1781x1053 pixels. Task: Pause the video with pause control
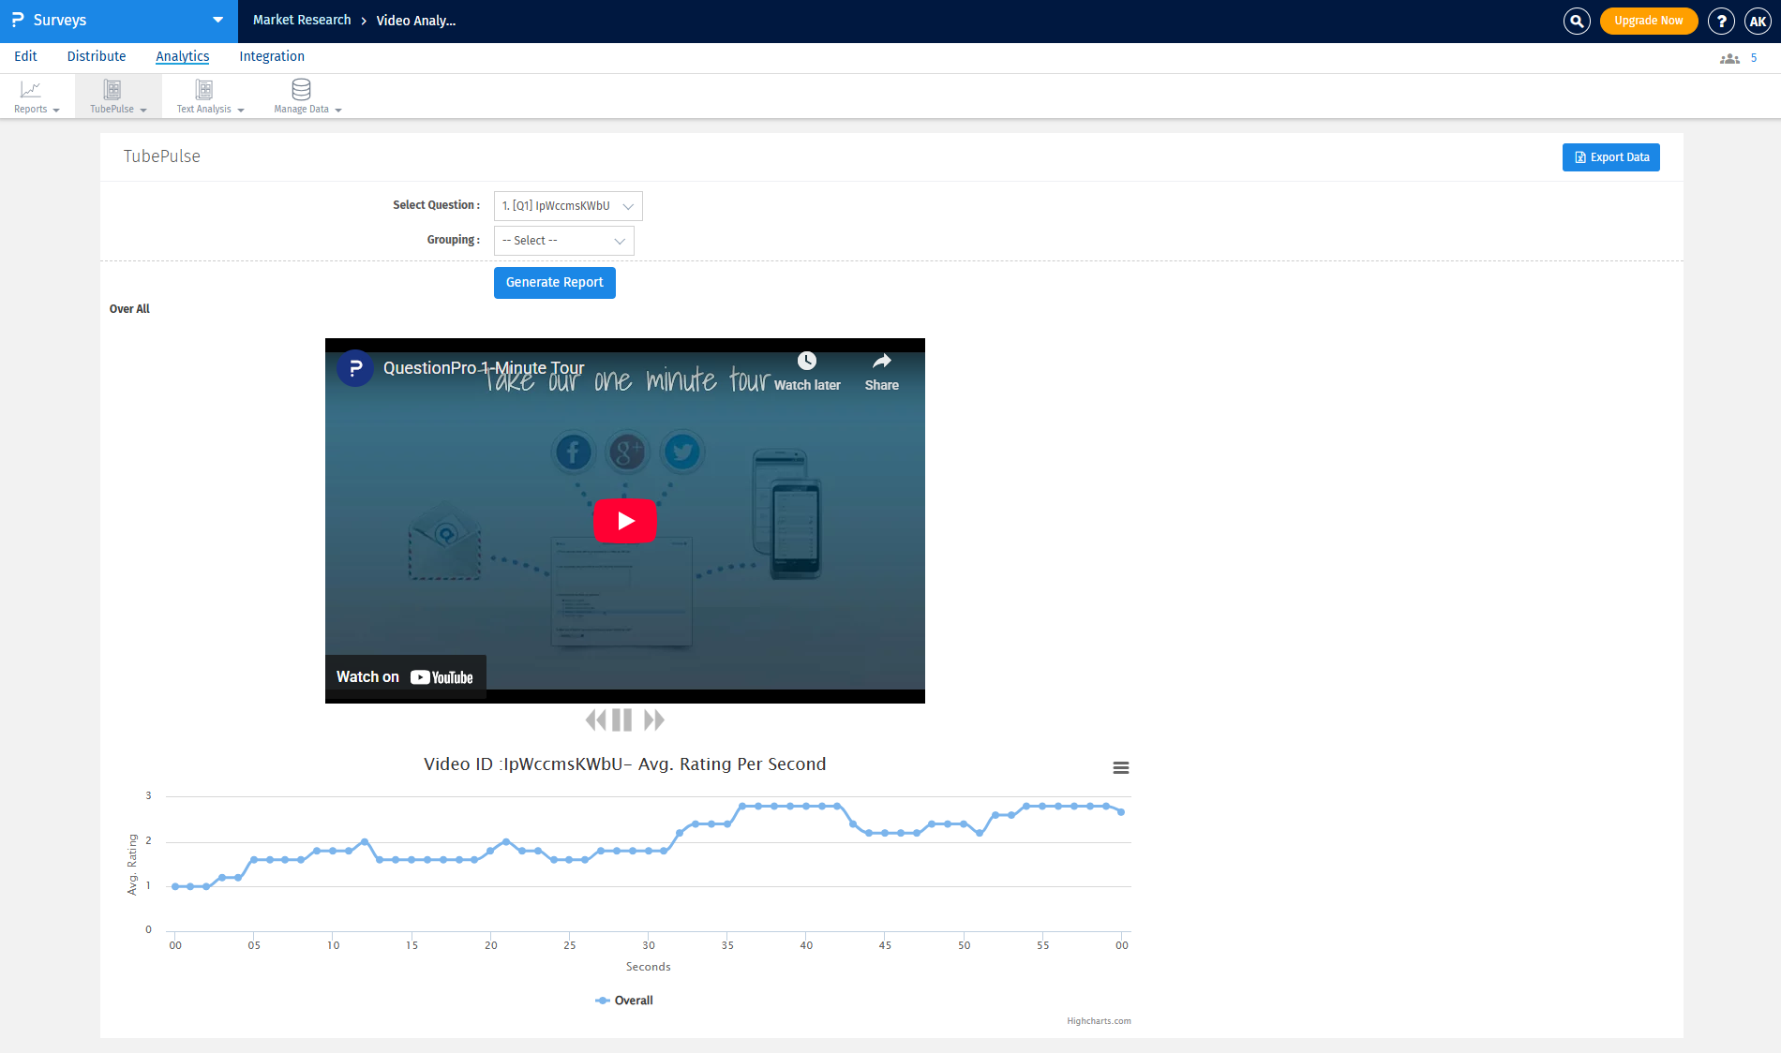621,720
